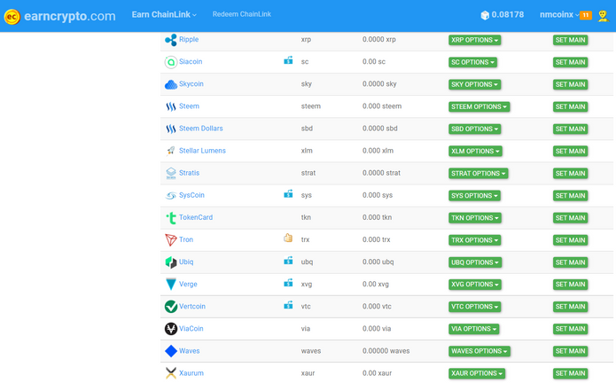616x383 pixels.
Task: Open the Xaurum link
Action: 191,373
